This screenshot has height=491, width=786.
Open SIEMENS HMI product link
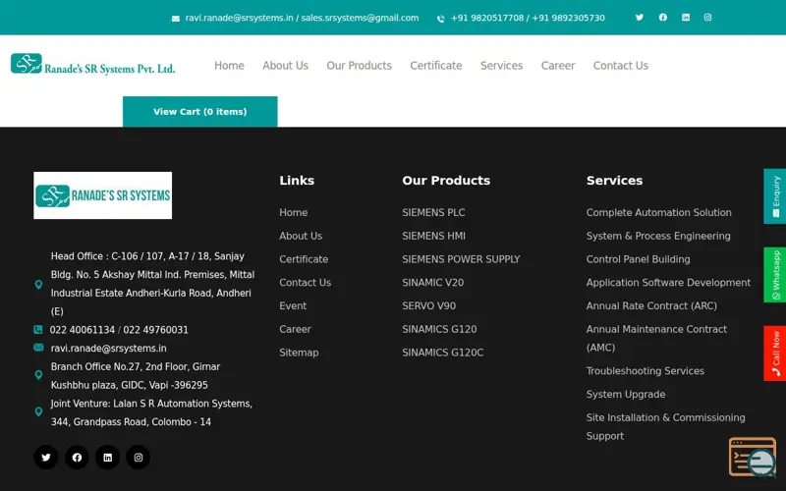433,236
